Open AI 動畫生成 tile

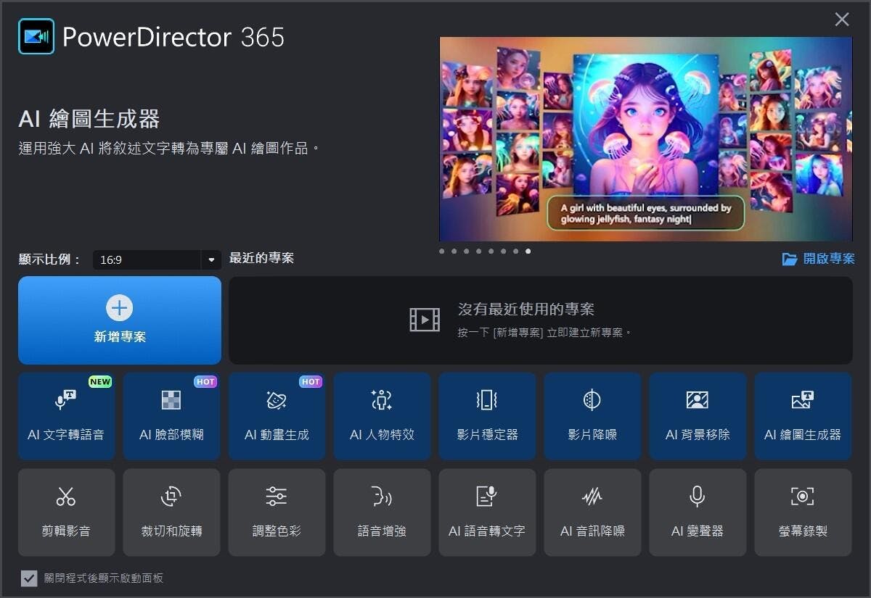(277, 416)
